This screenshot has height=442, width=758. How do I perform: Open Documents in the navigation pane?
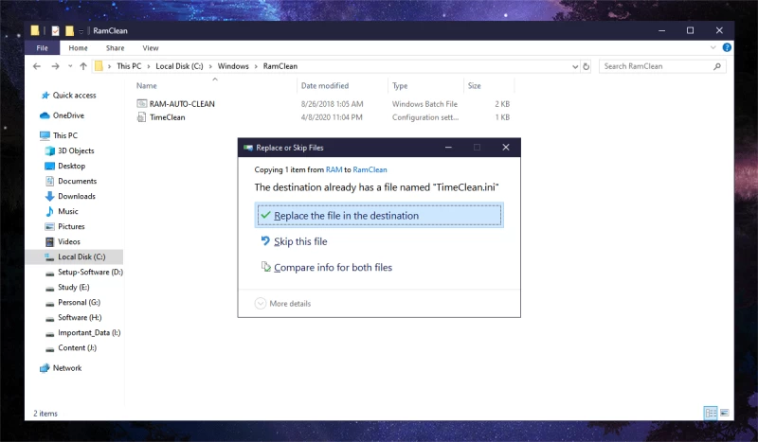pos(77,181)
